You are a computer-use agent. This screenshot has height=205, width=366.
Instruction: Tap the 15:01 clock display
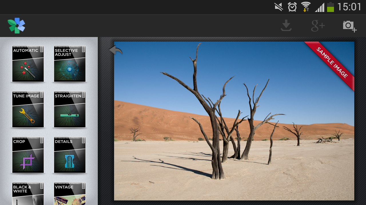tap(349, 7)
